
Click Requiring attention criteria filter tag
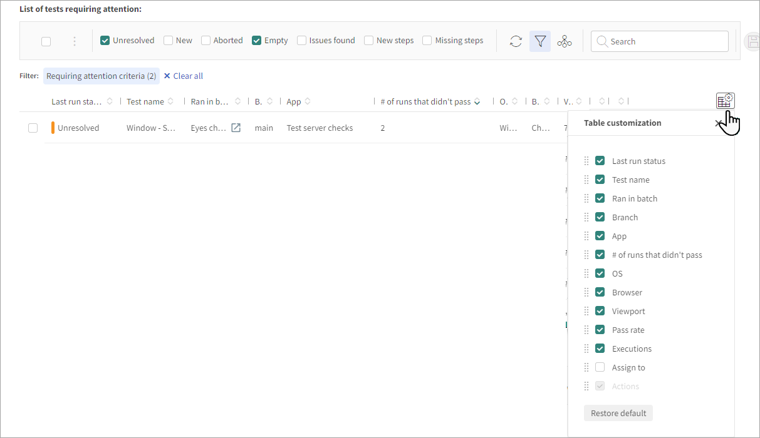click(101, 76)
